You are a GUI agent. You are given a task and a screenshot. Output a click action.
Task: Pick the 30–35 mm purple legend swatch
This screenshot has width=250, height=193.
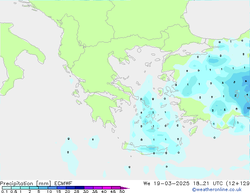89,188
